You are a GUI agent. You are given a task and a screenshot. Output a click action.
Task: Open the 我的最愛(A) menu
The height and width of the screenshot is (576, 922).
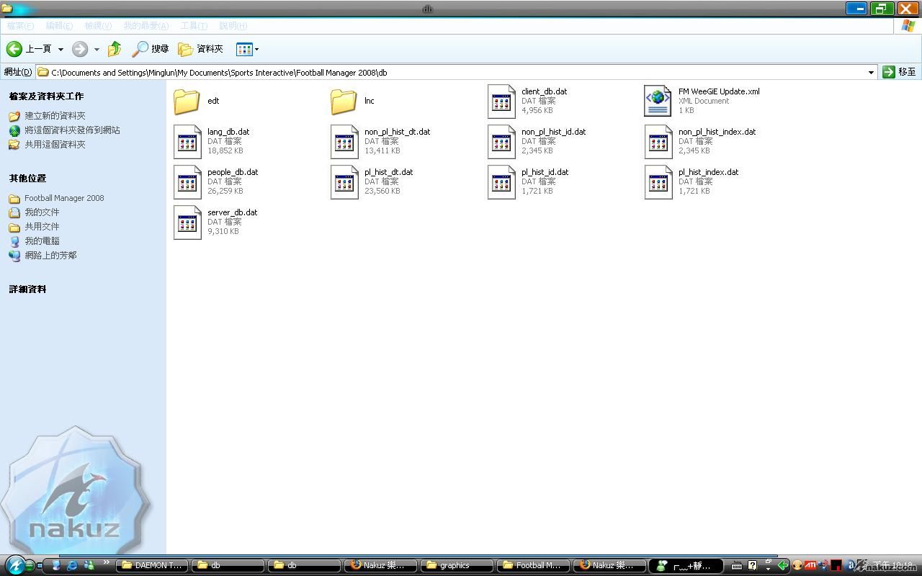146,26
